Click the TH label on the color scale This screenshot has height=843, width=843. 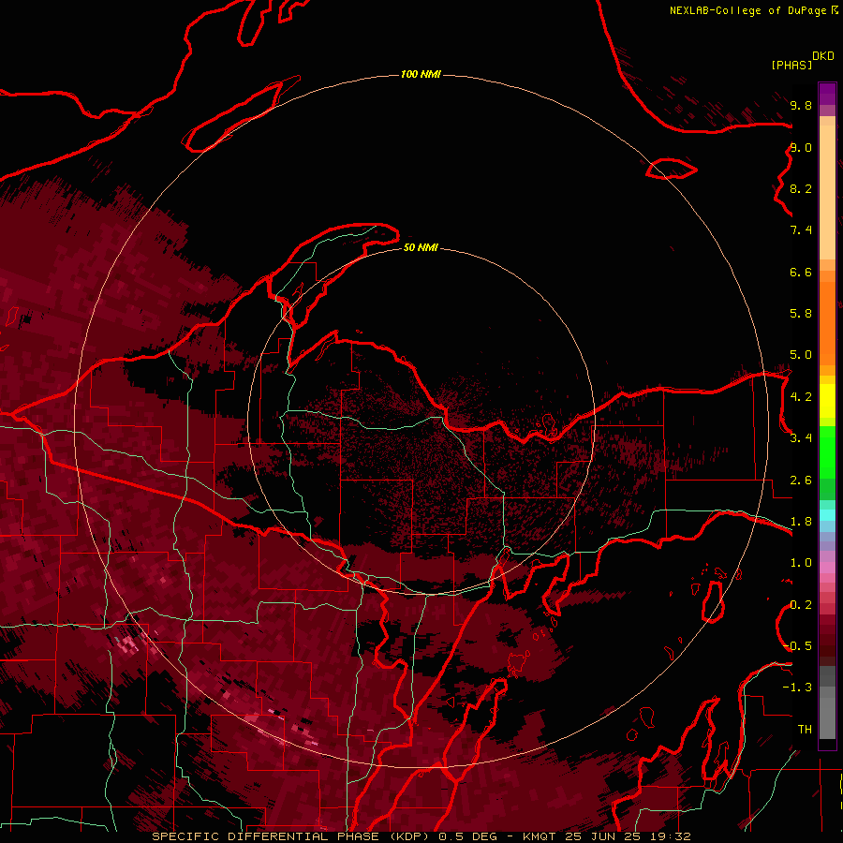pyautogui.click(x=805, y=730)
